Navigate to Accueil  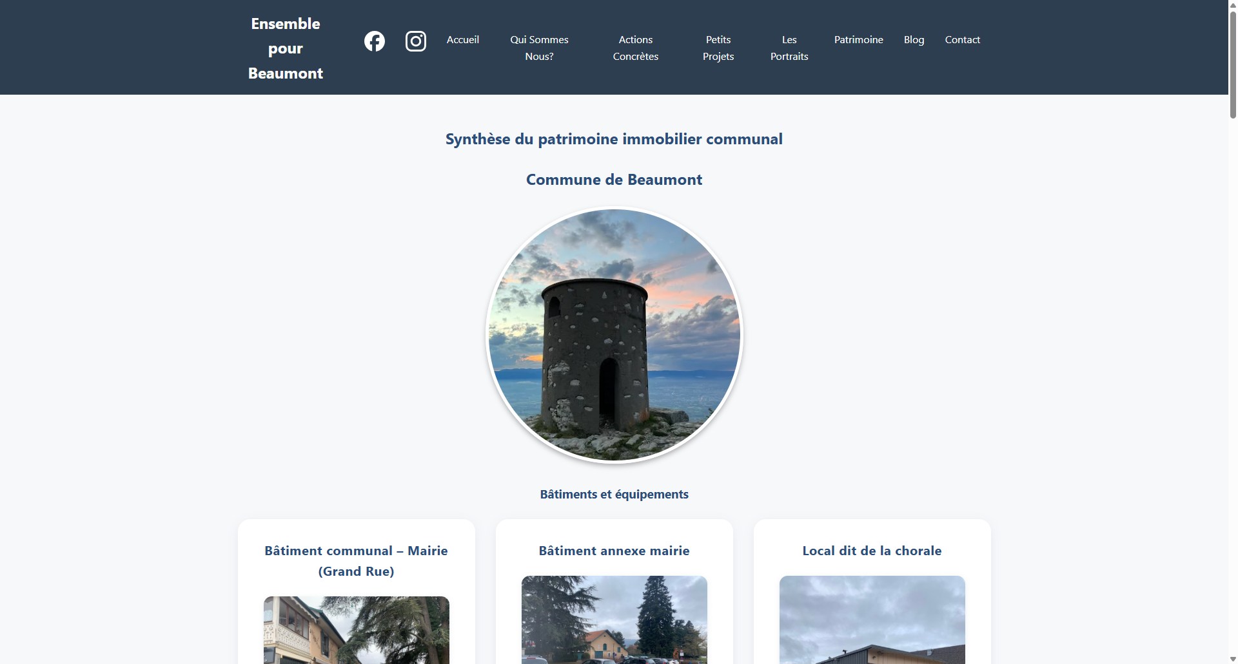point(463,39)
